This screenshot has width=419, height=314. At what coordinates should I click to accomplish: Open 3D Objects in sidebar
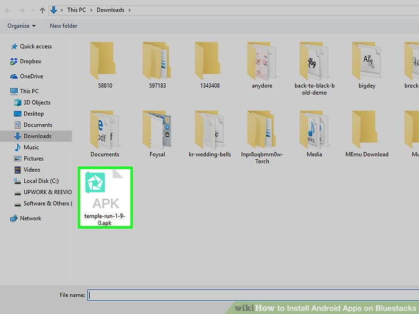tap(37, 102)
